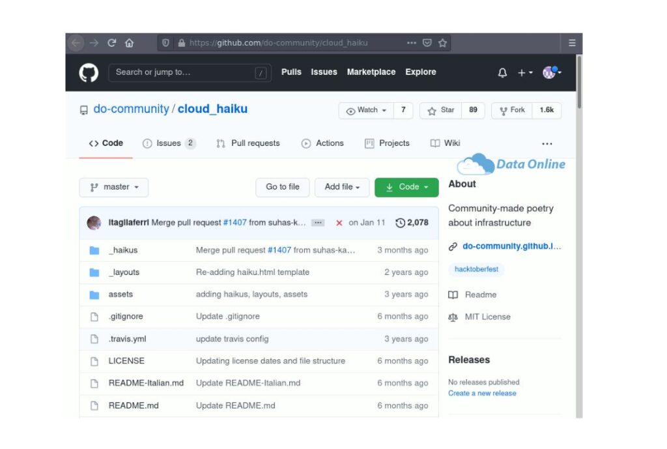
Task: Click the browser back arrow
Action: pyautogui.click(x=76, y=43)
